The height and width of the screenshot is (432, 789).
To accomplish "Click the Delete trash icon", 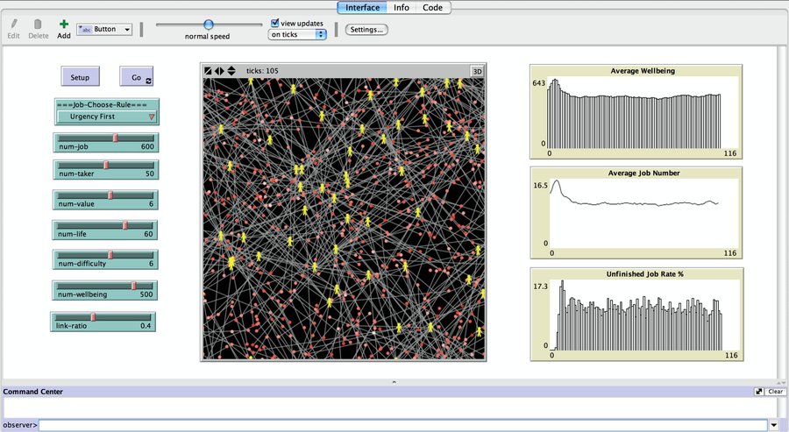I will (38, 25).
